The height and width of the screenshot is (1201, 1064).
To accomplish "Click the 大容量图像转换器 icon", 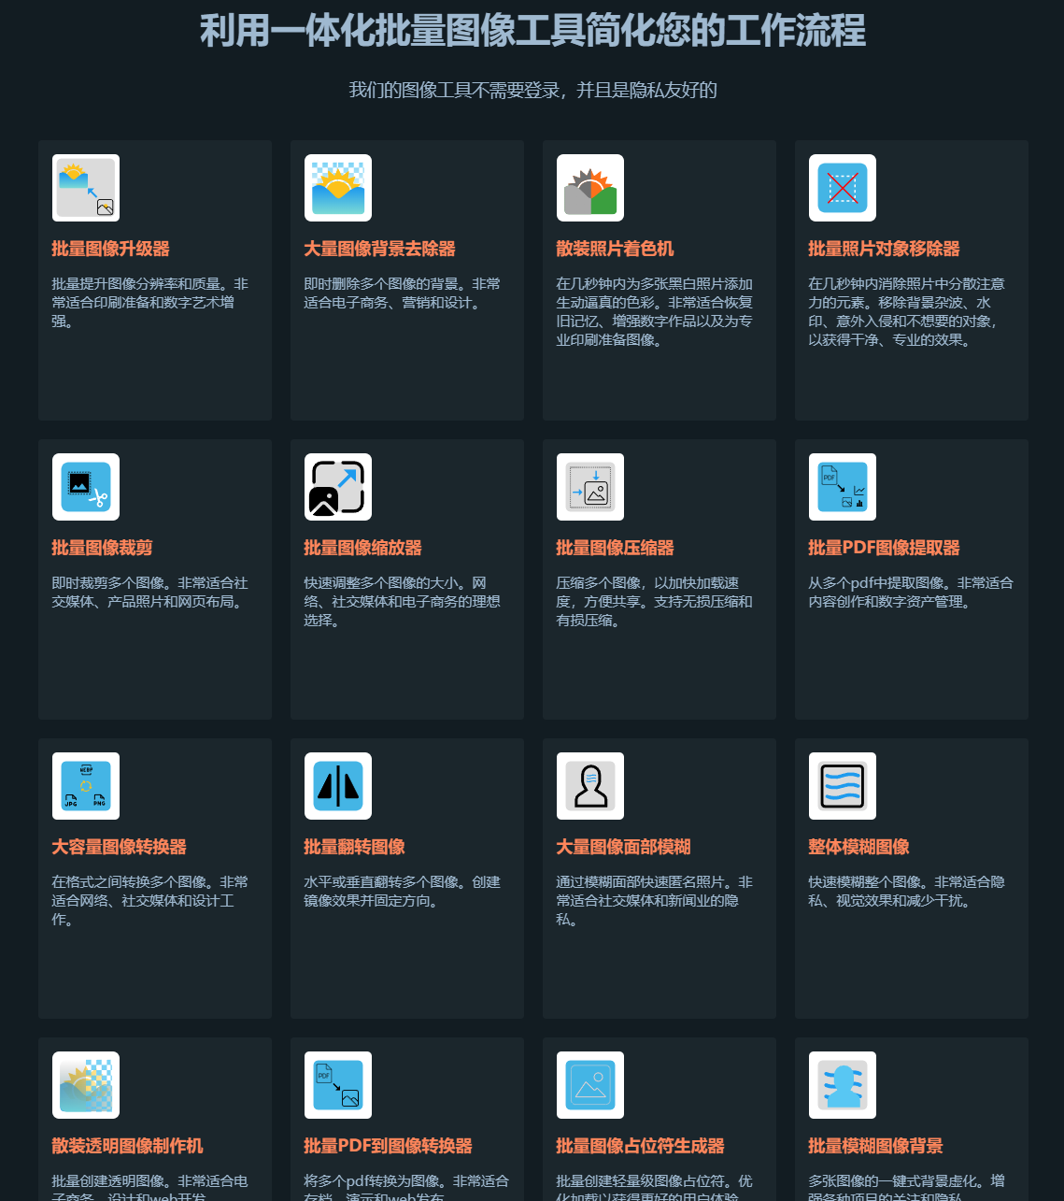I will click(86, 786).
